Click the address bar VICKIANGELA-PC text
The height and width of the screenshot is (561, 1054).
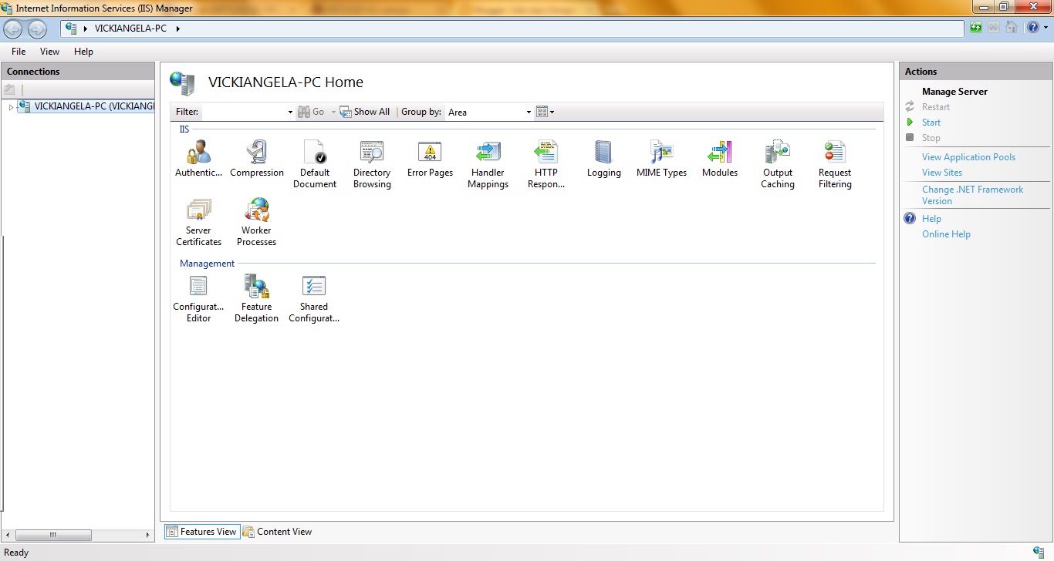click(130, 29)
